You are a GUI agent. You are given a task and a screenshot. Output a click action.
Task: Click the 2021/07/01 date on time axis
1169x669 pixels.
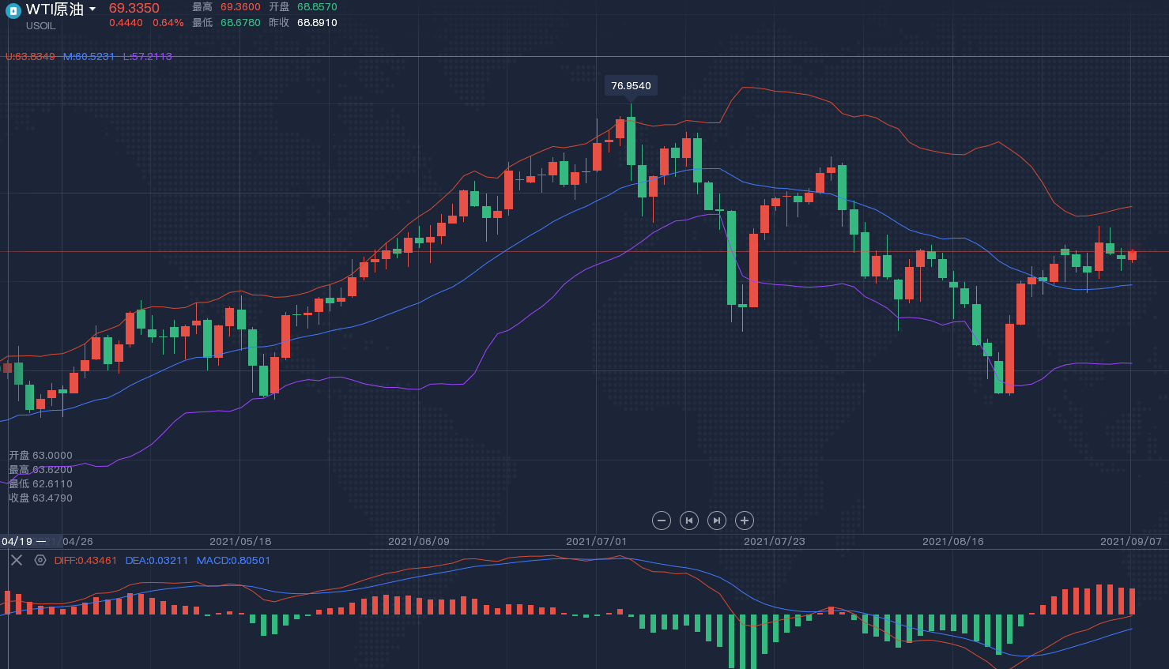tap(596, 542)
